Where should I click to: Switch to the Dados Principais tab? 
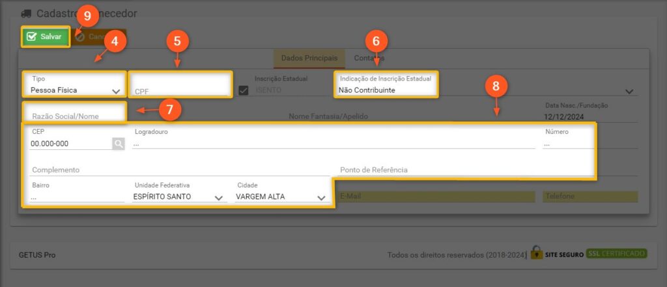pyautogui.click(x=309, y=58)
